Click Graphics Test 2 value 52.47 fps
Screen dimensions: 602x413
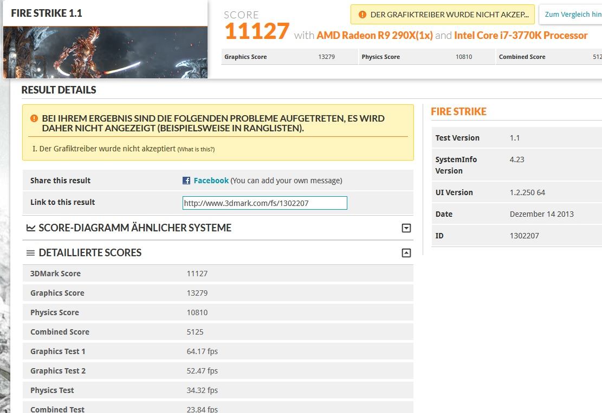pyautogui.click(x=202, y=371)
